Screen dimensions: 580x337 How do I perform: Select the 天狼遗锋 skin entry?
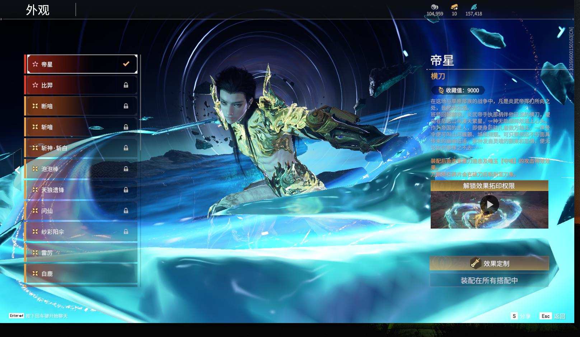82,190
